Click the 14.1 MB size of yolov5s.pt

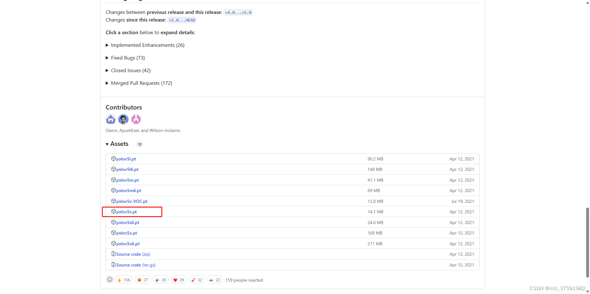coord(375,212)
